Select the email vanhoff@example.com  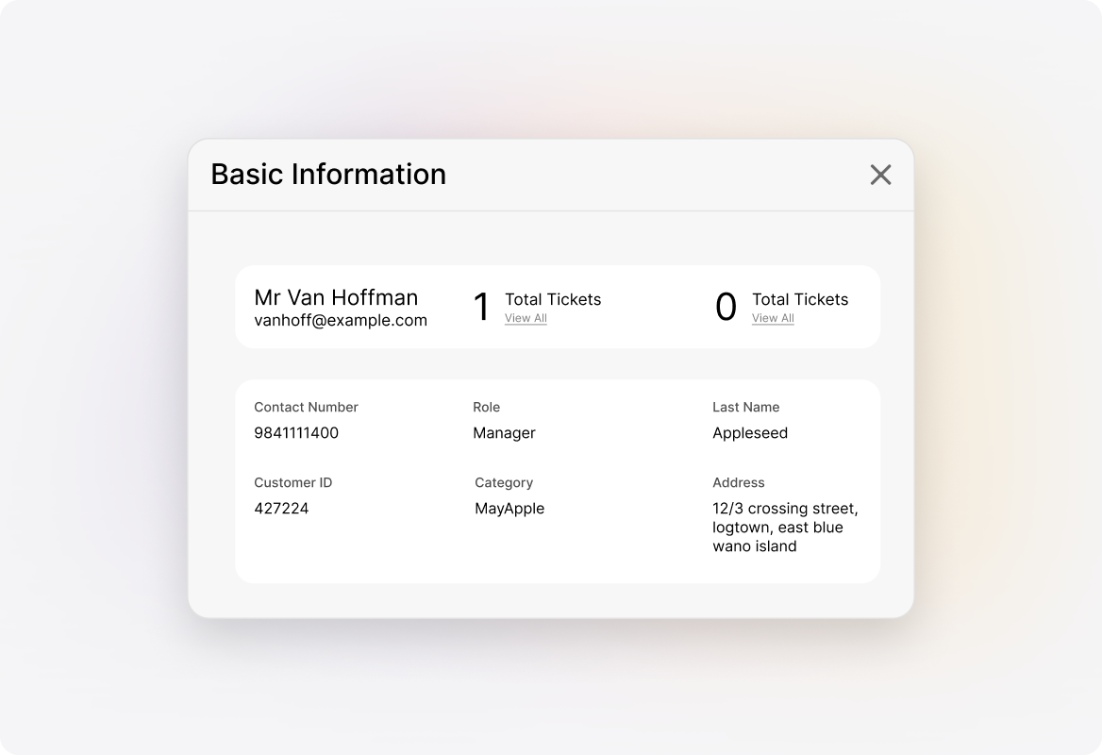(x=340, y=320)
